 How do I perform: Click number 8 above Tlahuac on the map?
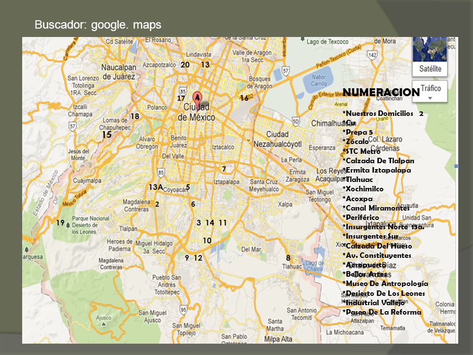(288, 258)
